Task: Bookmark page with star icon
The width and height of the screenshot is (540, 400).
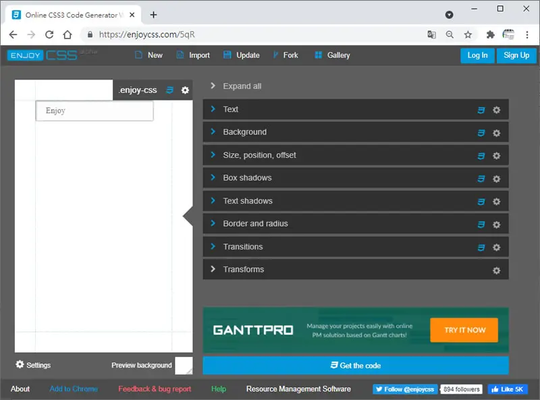Action: point(468,34)
